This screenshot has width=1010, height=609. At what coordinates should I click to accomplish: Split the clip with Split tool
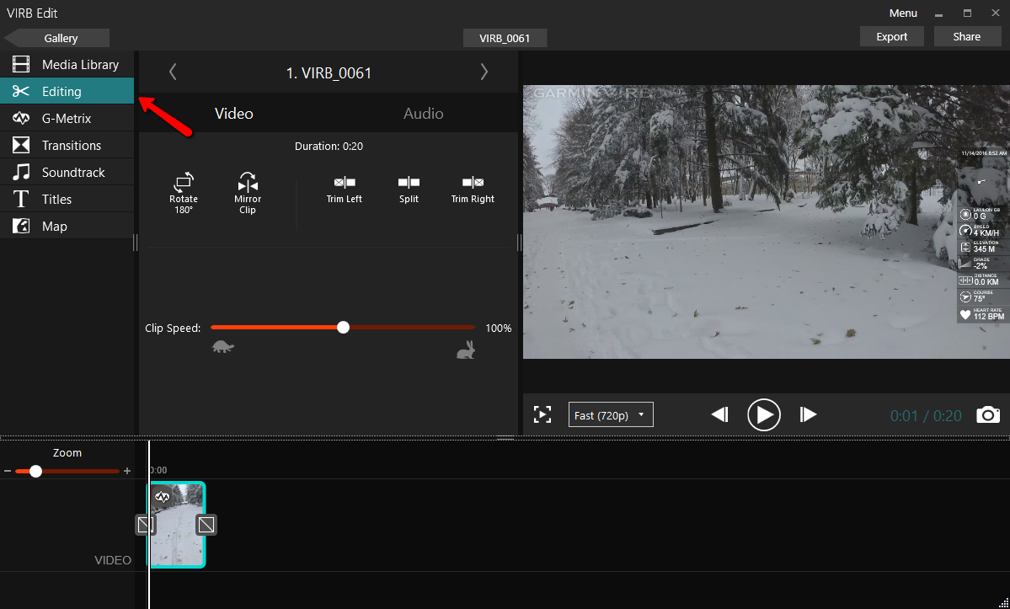[409, 182]
